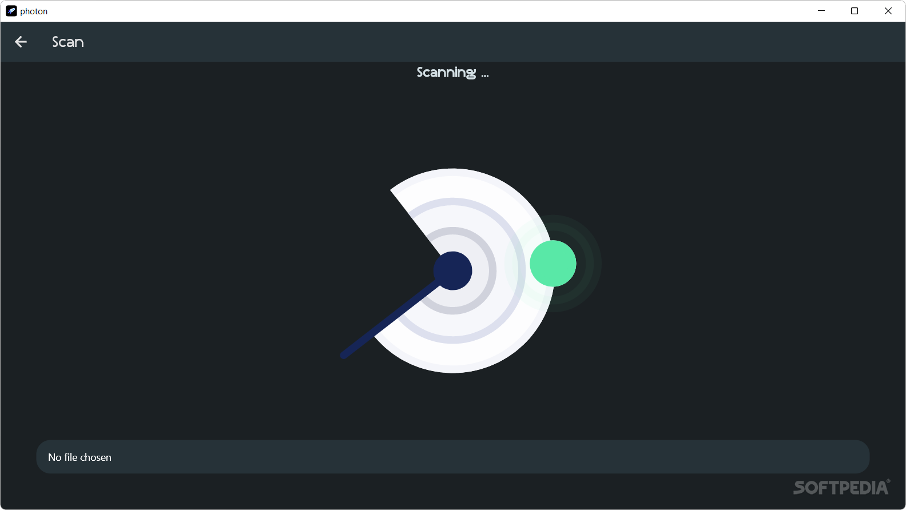
Task: Click the Scanning ... status text
Action: [x=452, y=73]
